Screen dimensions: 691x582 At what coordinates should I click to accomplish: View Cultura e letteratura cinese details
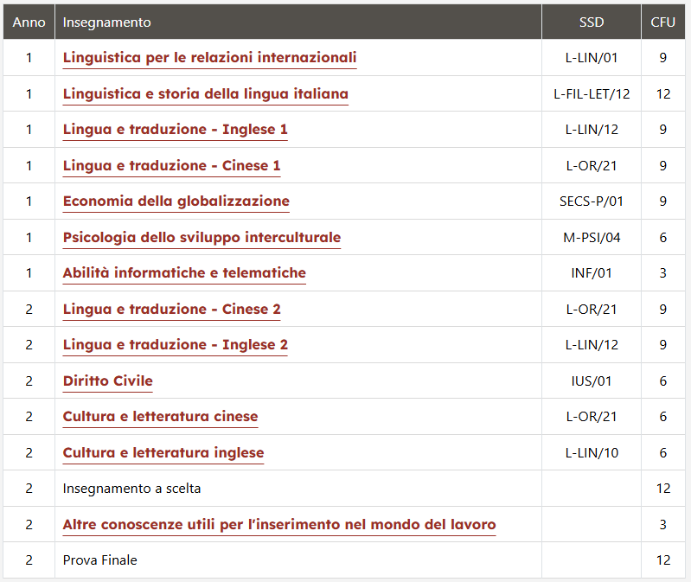point(160,417)
